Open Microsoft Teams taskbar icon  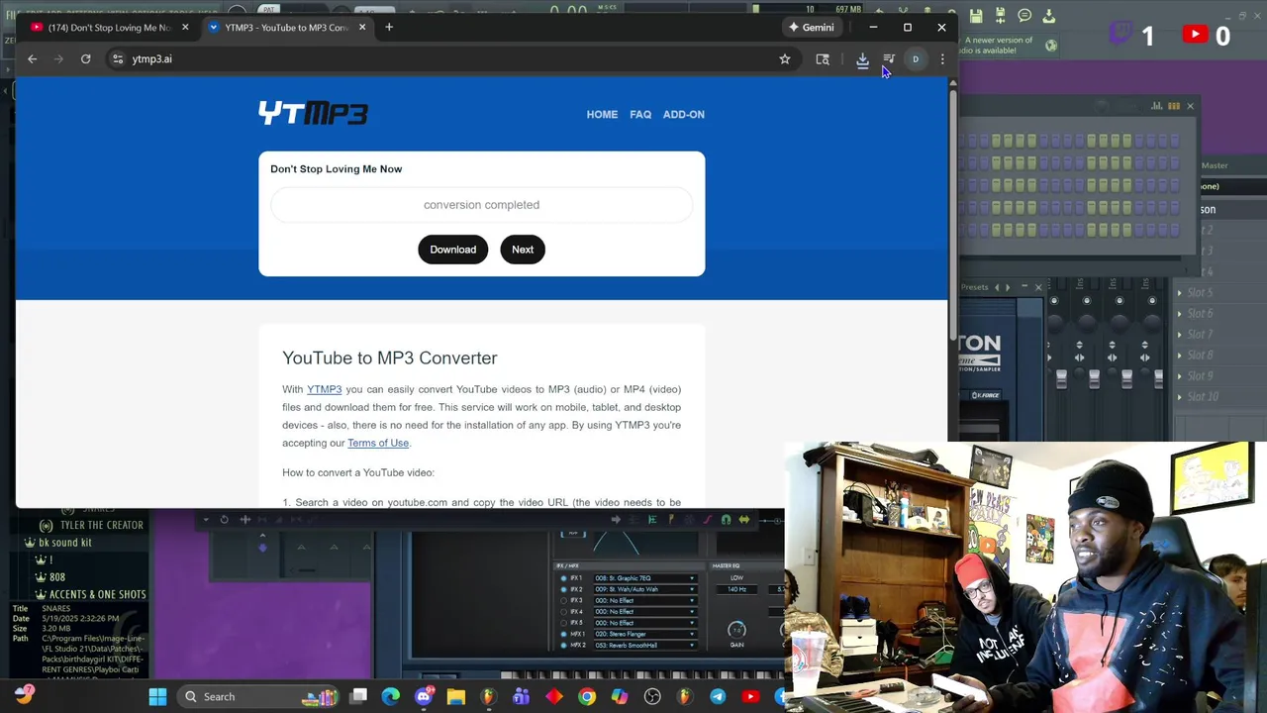click(x=522, y=696)
